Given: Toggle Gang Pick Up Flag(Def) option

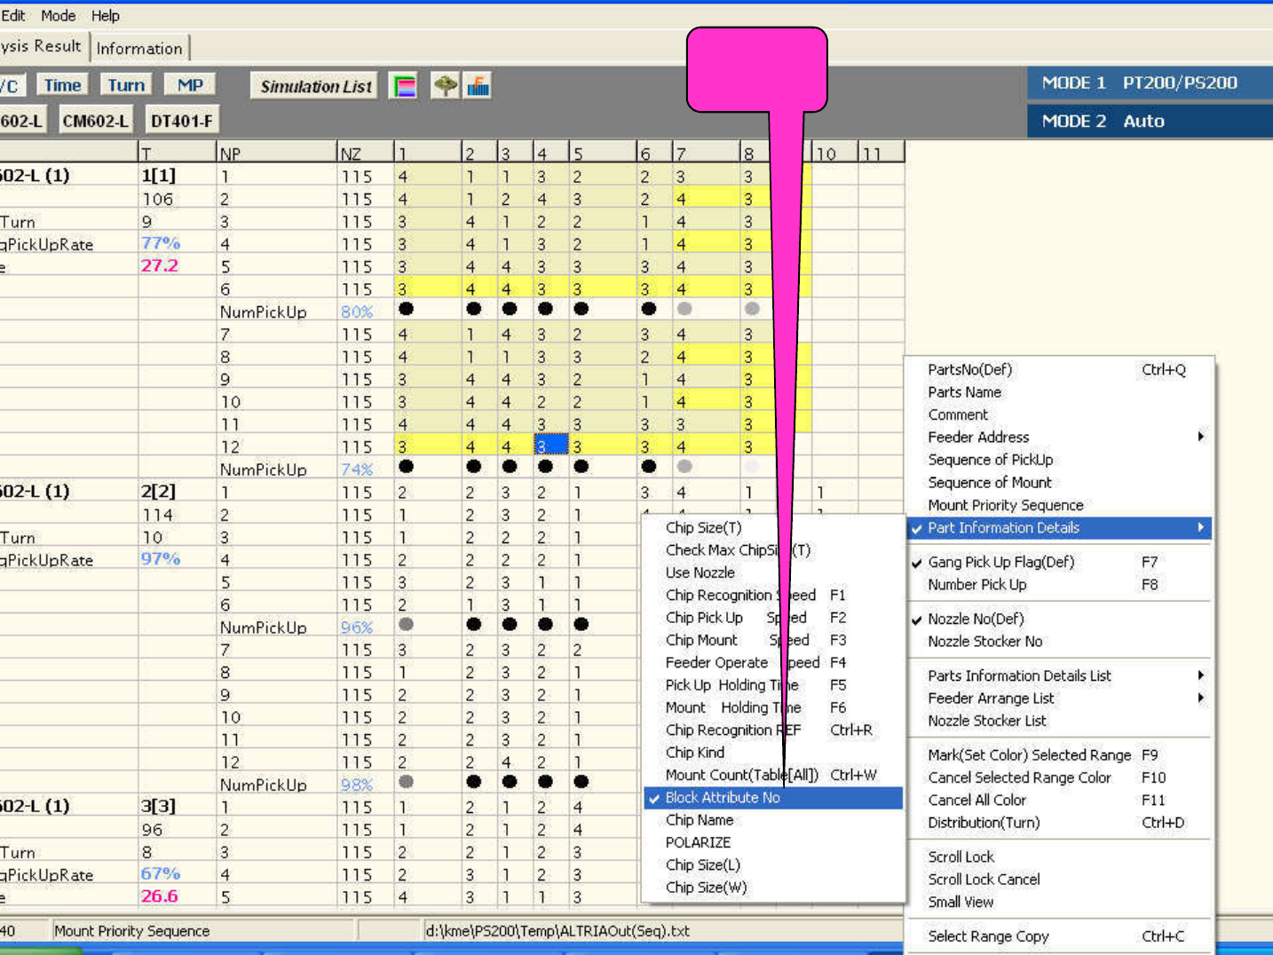Looking at the screenshot, I should 1000,562.
